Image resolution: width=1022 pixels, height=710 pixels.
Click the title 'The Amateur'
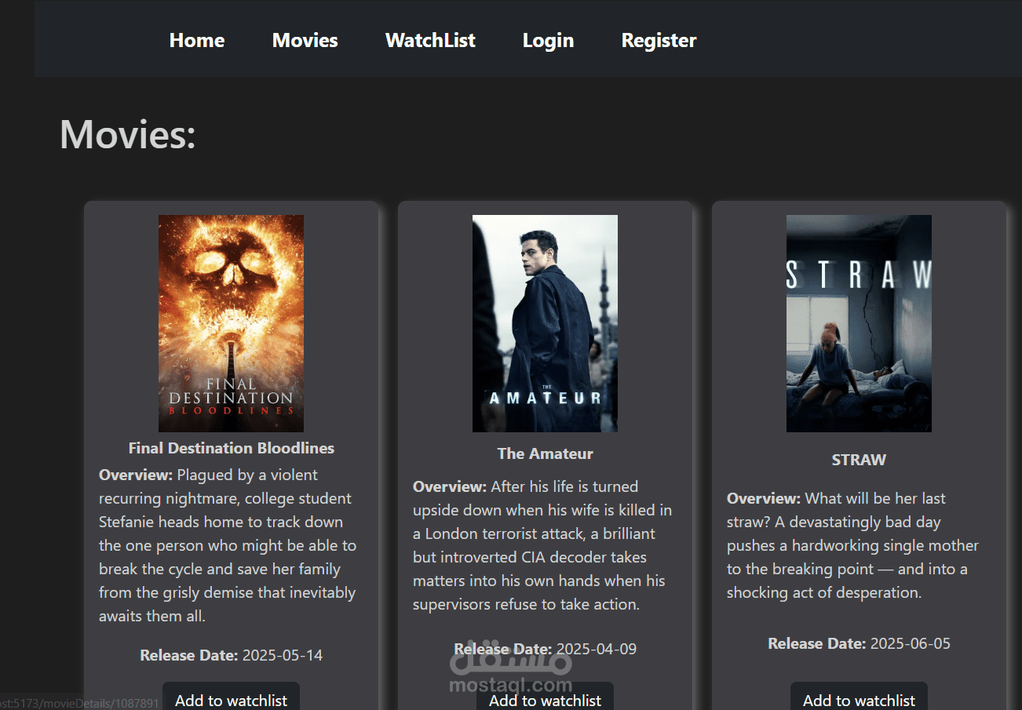(x=546, y=453)
